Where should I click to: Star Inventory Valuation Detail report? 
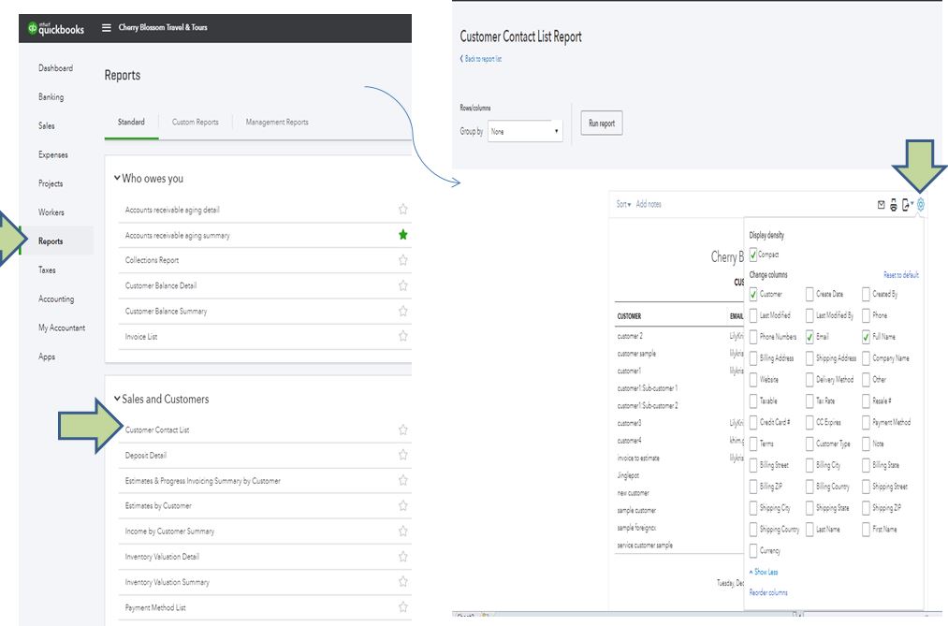(x=403, y=557)
